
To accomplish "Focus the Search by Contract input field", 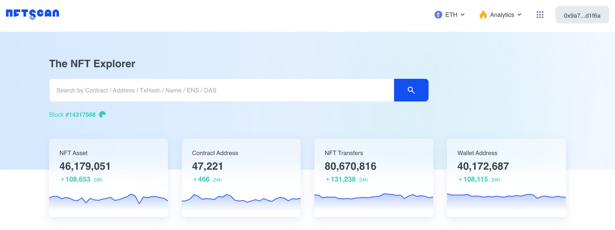I will [221, 90].
